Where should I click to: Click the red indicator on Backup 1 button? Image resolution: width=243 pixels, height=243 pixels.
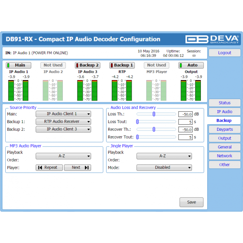pos(112,65)
